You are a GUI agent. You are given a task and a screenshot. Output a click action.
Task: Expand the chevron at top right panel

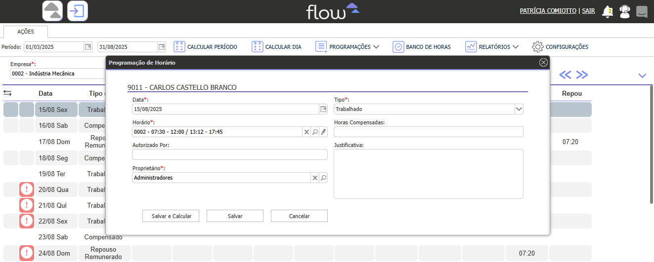(x=642, y=75)
